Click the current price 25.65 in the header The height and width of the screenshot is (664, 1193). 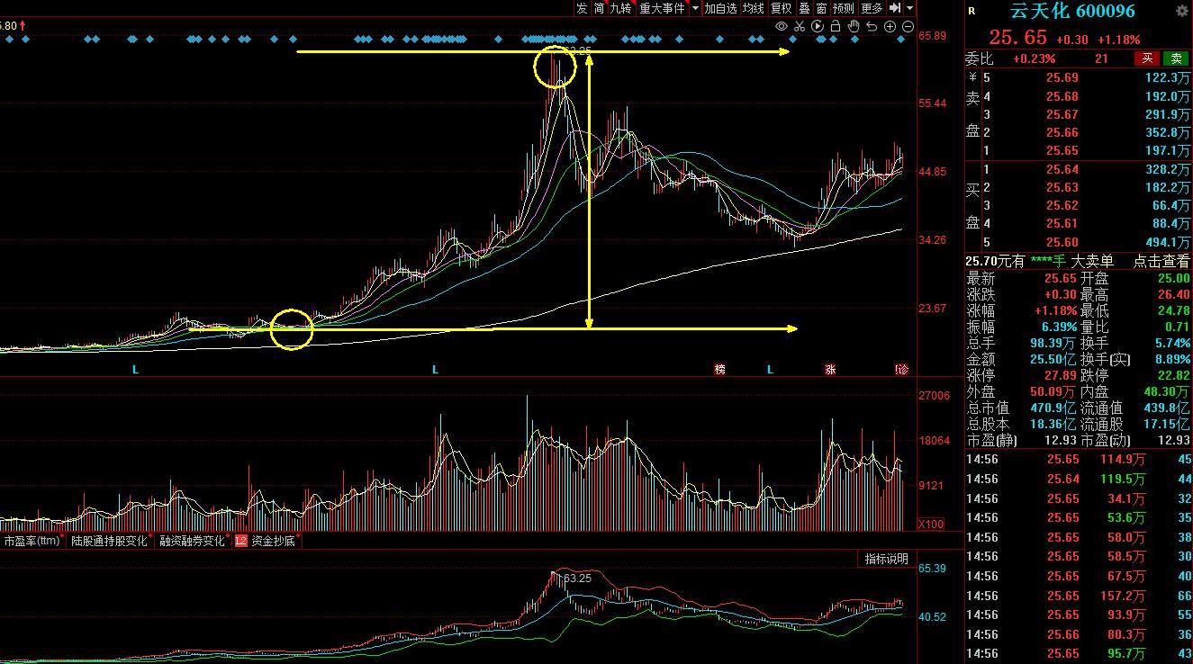1018,38
